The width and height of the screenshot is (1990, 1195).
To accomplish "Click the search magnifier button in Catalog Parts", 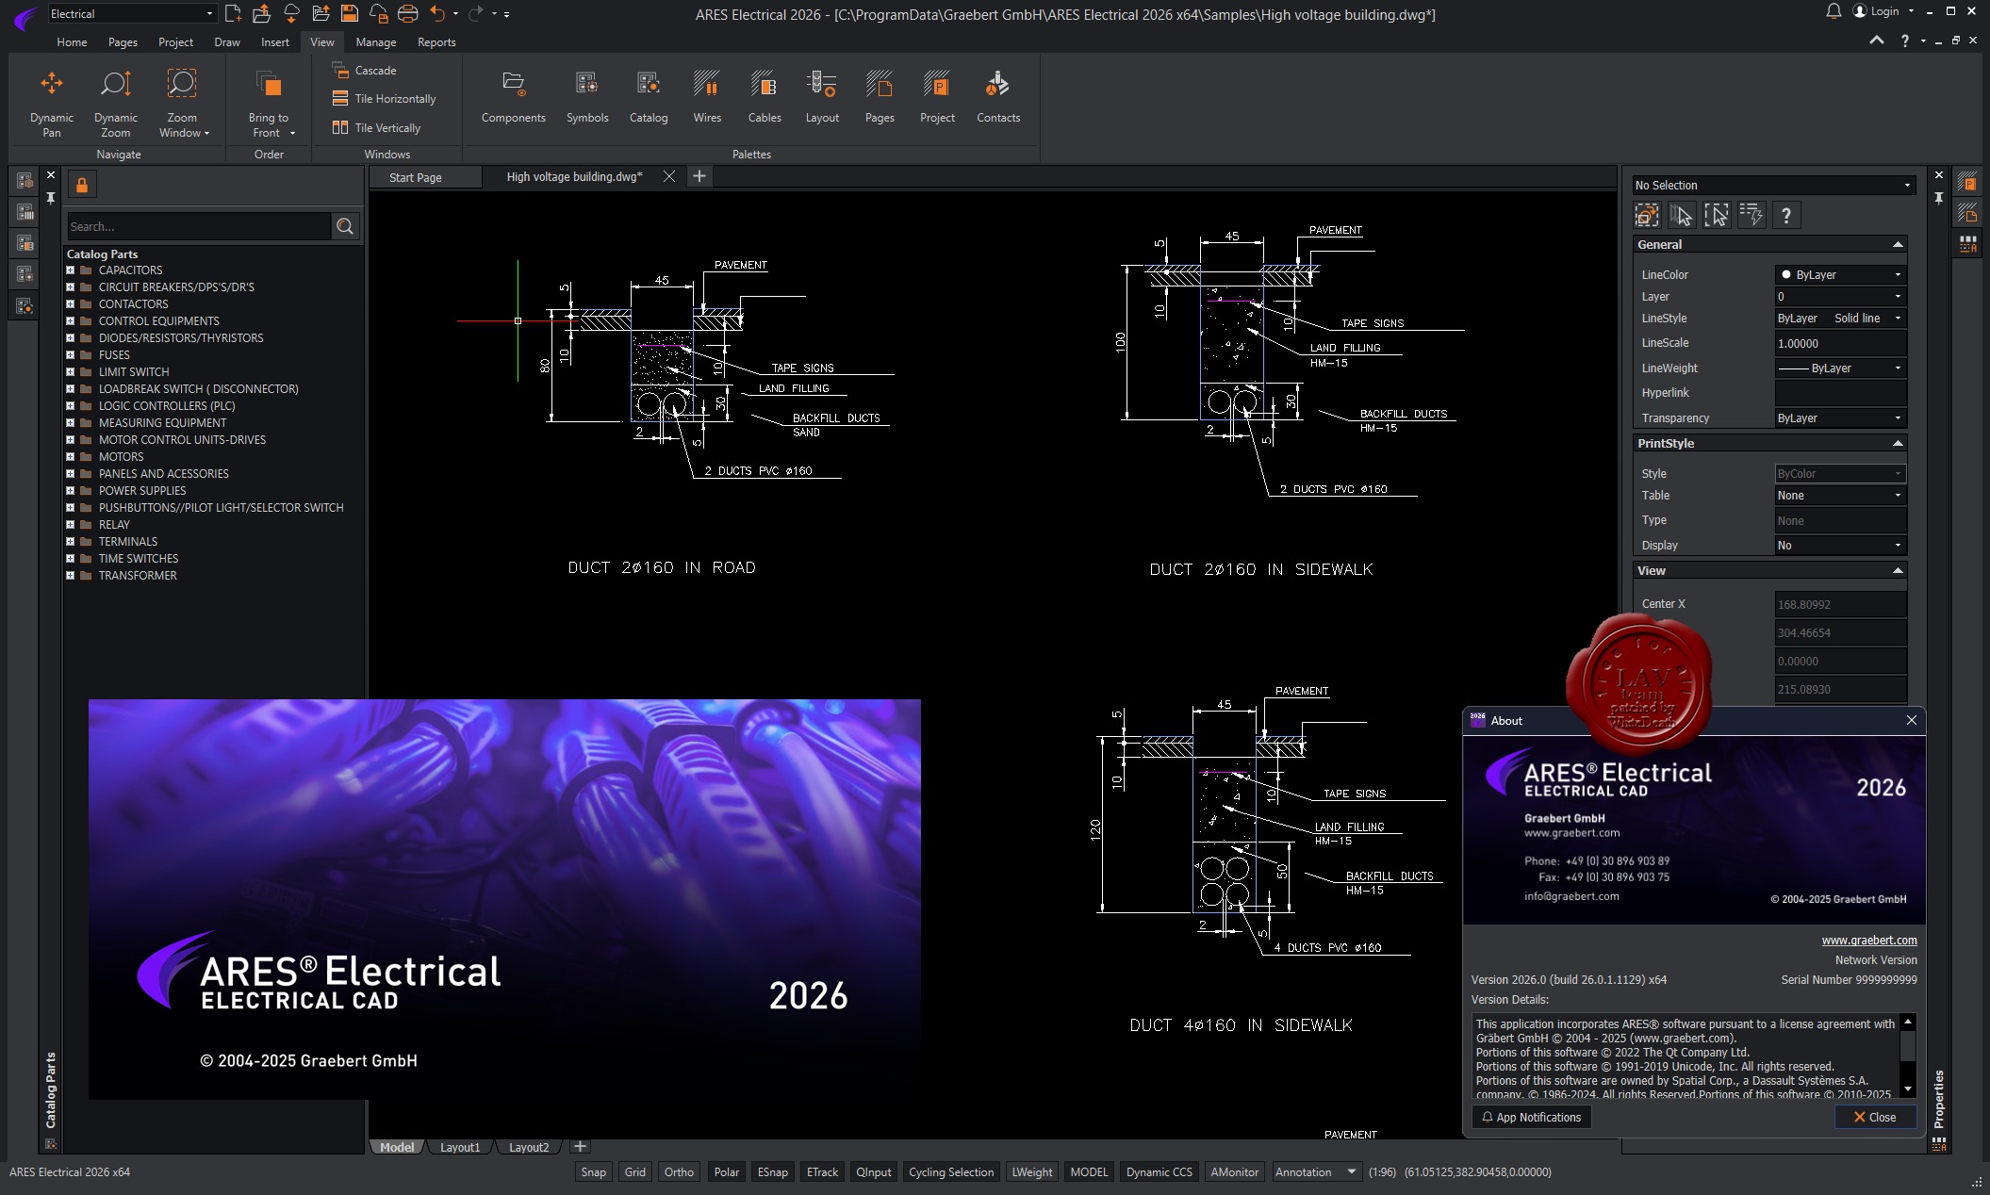I will (x=345, y=226).
